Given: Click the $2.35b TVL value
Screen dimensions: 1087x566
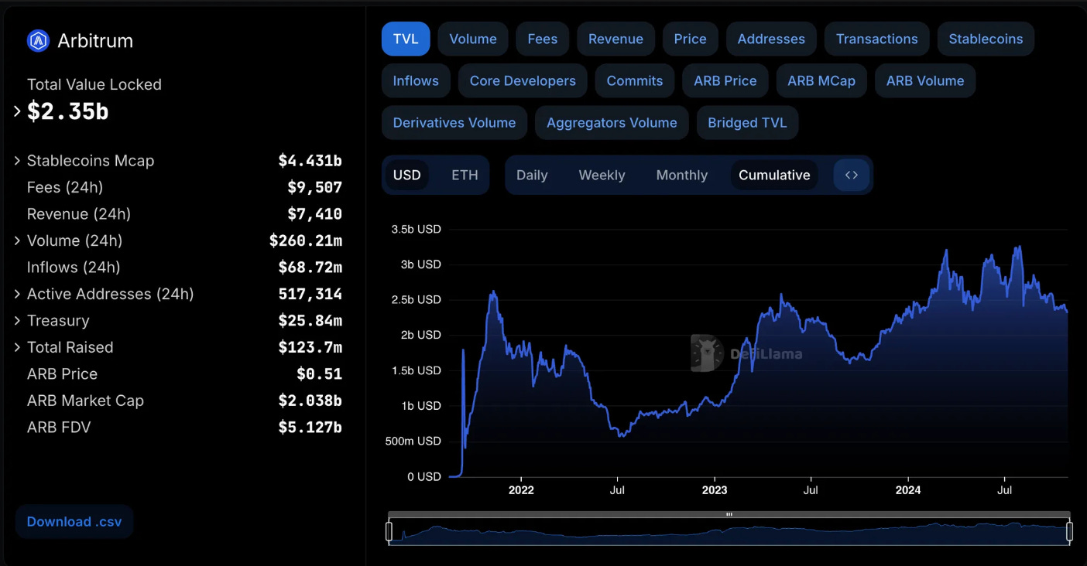Looking at the screenshot, I should pos(68,111).
